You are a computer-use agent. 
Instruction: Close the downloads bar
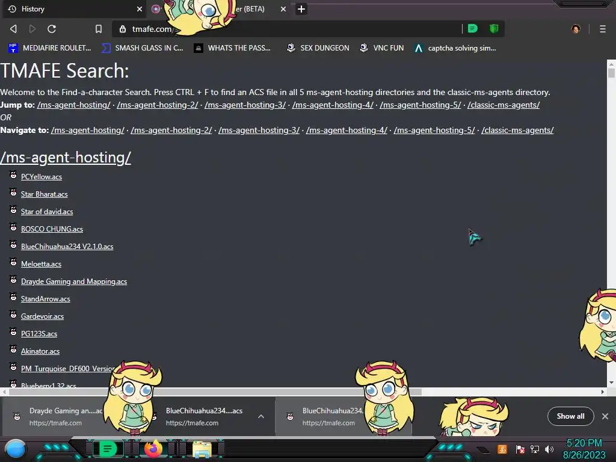605,416
